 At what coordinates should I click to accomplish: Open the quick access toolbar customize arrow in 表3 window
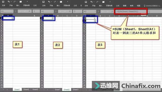110,2
